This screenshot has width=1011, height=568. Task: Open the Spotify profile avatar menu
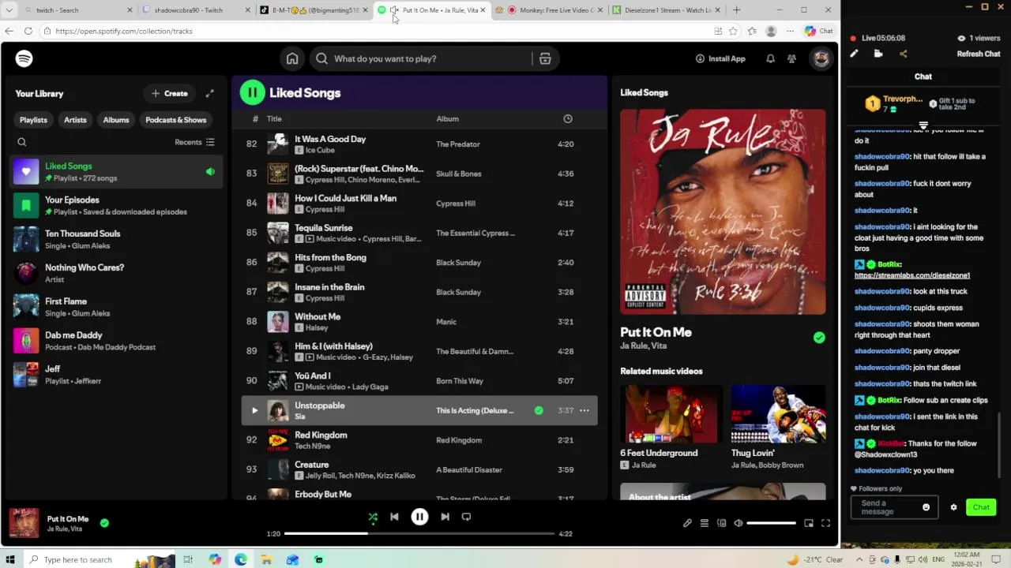(821, 58)
